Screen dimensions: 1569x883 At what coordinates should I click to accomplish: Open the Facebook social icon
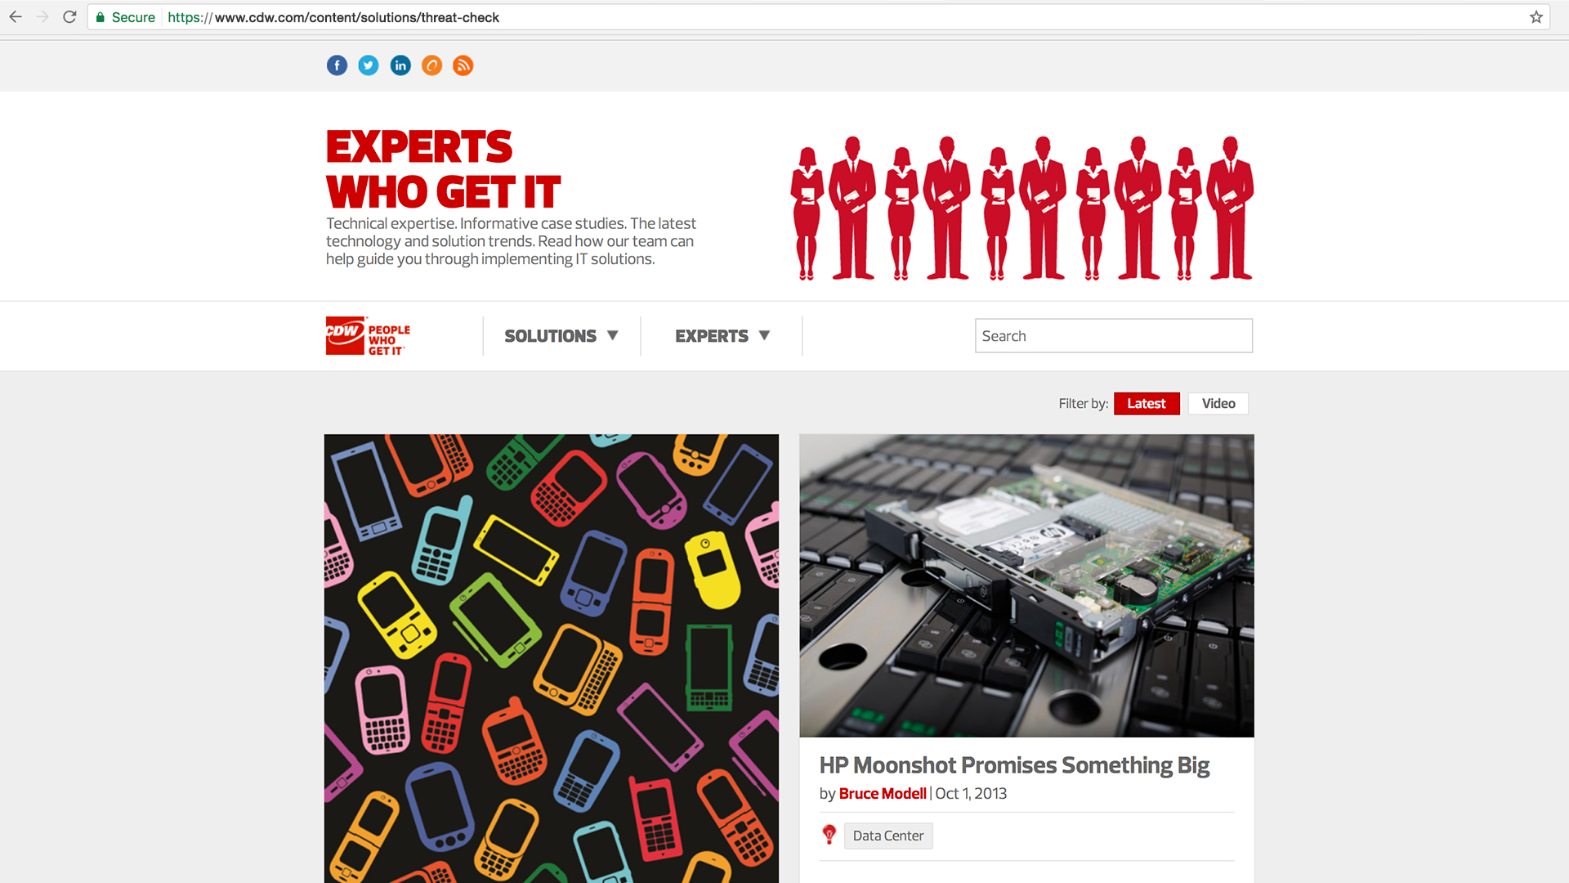[337, 65]
